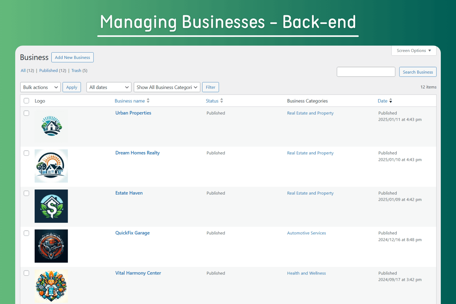Open the Urban Properties business link
This screenshot has width=456, height=304.
click(x=133, y=113)
